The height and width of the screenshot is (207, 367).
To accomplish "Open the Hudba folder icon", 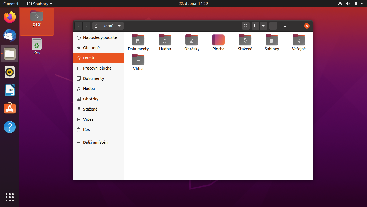I will [x=165, y=40].
